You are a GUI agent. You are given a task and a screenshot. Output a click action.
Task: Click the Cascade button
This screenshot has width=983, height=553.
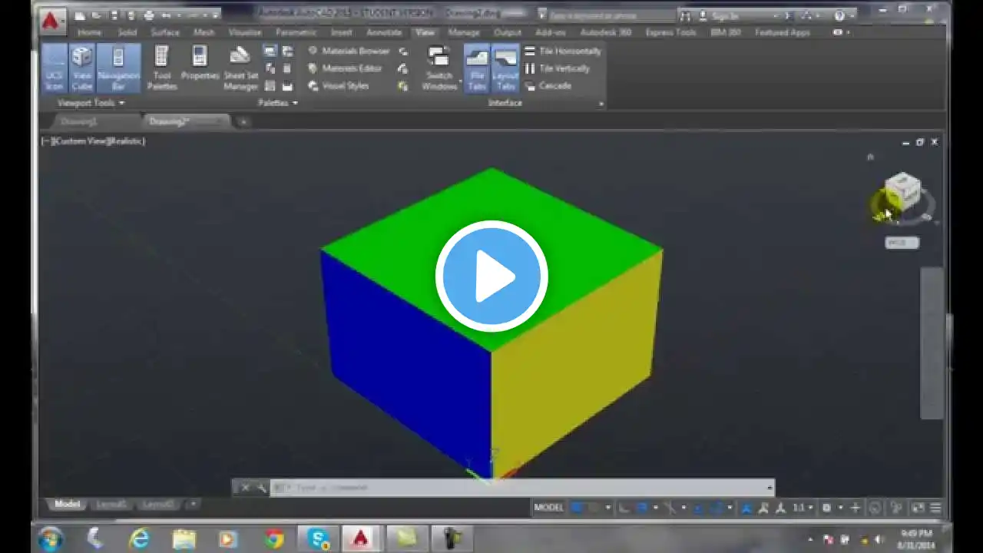(x=548, y=86)
